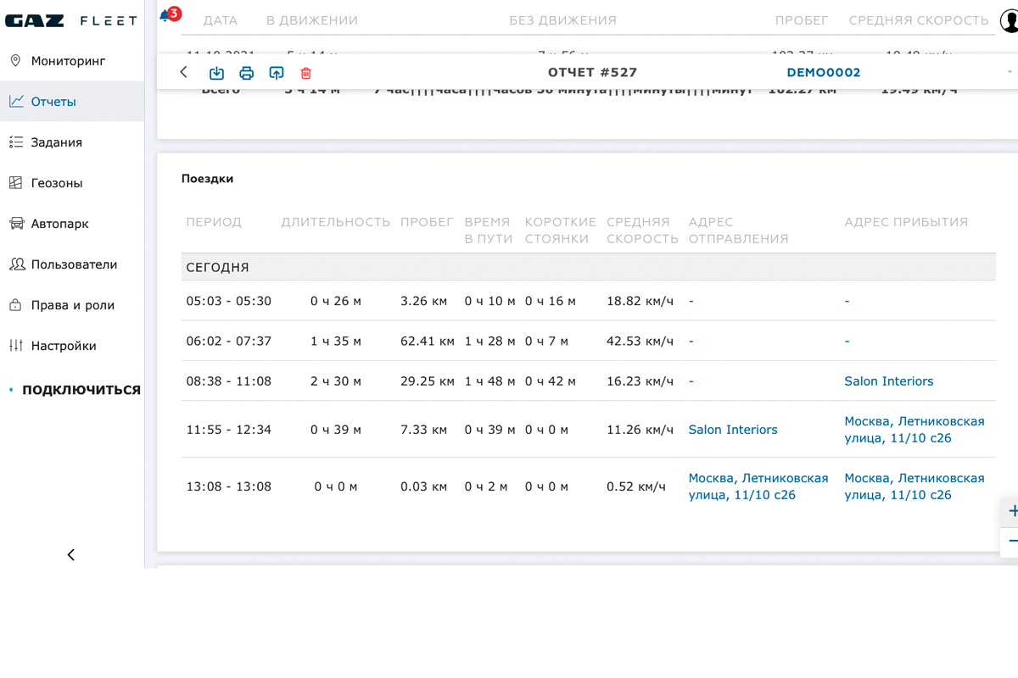Open Права и роли section

[x=72, y=305]
